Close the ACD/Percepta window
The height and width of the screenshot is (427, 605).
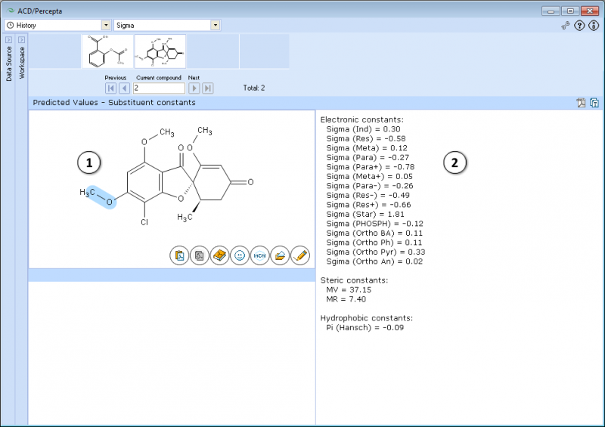tap(590, 11)
